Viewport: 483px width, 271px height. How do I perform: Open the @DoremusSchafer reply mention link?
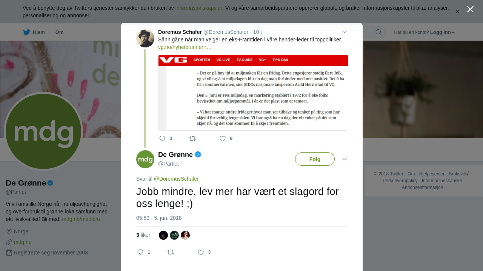176,179
